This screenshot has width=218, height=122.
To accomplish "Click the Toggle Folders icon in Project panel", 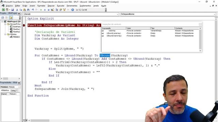I will coord(11,18).
